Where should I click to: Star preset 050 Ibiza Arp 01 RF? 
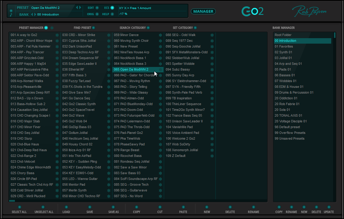click(x=108, y=150)
